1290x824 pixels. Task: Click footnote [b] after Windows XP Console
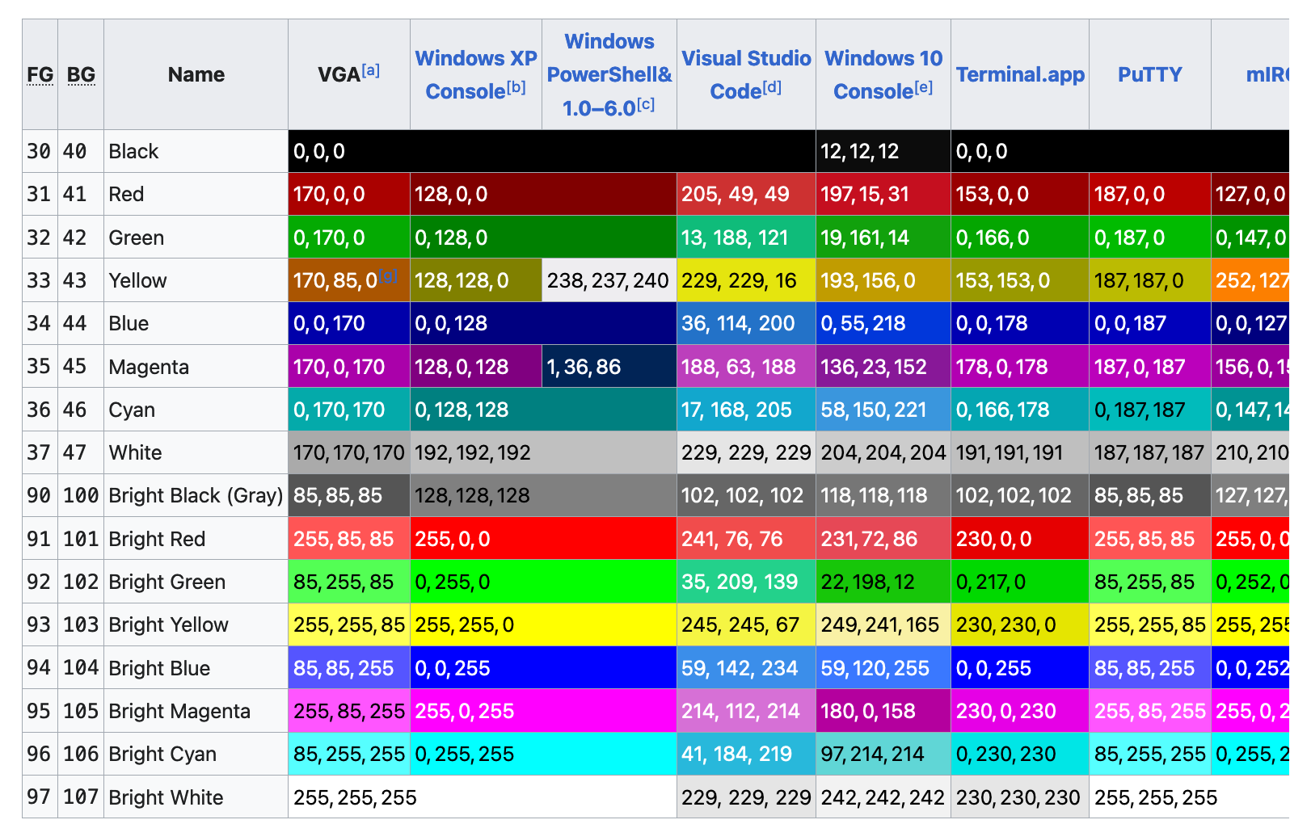pos(516,87)
